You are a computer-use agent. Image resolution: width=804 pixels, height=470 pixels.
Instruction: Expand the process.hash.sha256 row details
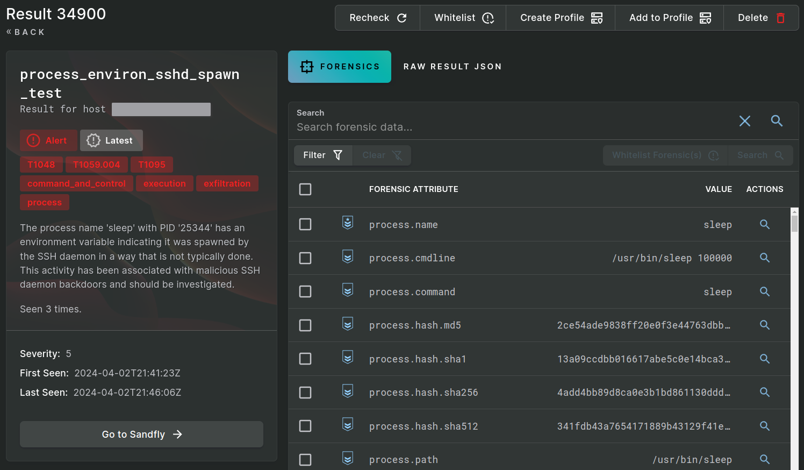[764, 392]
